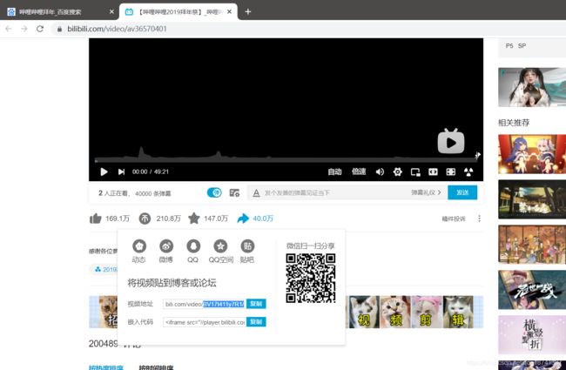Image resolution: width=566 pixels, height=370 pixels.
Task: Open the 横竖撇折 recommended thumbnail
Action: point(532,334)
